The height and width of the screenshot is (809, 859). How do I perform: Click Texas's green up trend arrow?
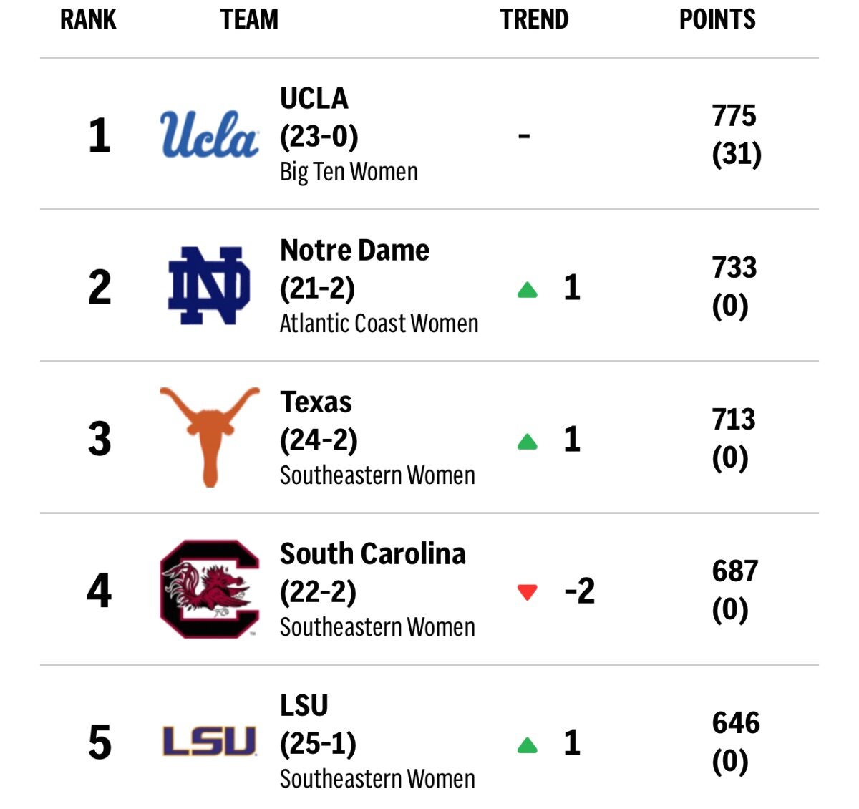[528, 442]
